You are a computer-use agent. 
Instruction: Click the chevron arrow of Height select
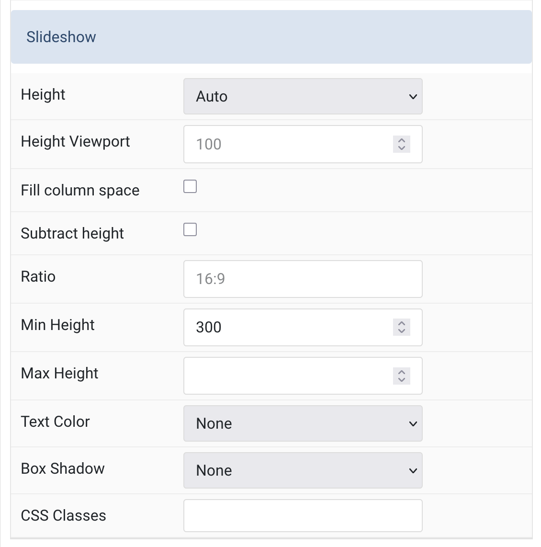(x=413, y=97)
